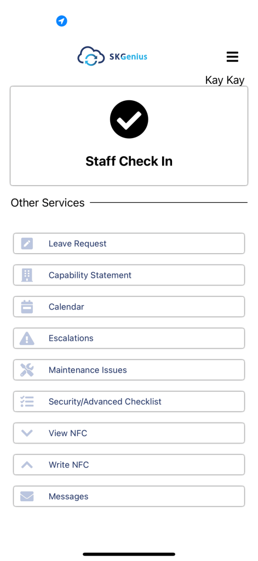Image resolution: width=258 pixels, height=561 pixels.
Task: Tap the Staff Check In title text
Action: point(129,162)
